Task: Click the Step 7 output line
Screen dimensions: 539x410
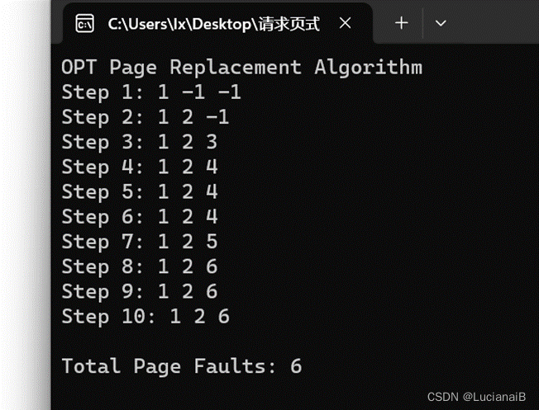Action: point(140,242)
